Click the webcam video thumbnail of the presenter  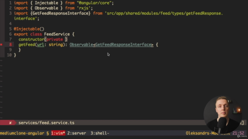[223, 115]
